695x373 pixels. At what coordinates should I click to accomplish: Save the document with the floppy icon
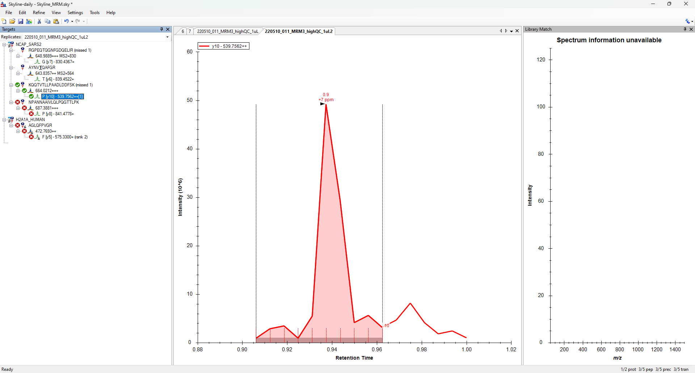coord(21,21)
